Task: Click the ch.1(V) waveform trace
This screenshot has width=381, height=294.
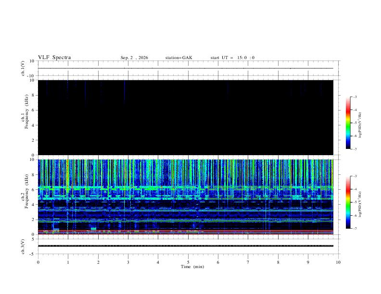Action: (186, 68)
